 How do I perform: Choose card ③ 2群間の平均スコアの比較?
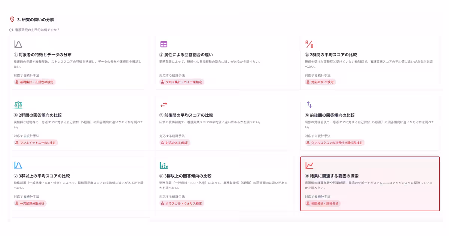point(370,63)
